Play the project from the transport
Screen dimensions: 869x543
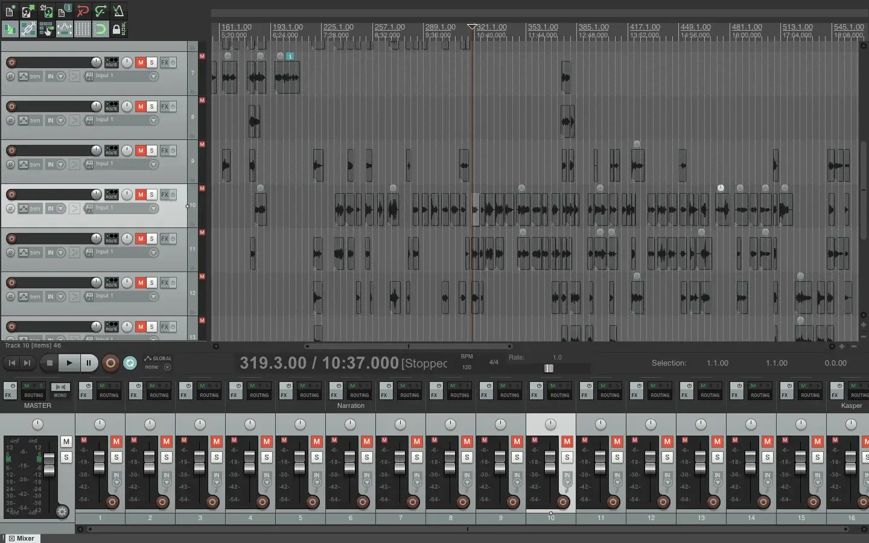pos(69,363)
